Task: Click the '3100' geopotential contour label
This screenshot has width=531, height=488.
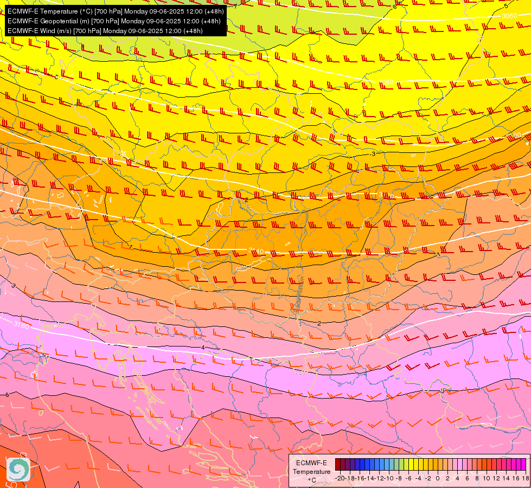Action: (x=514, y=136)
